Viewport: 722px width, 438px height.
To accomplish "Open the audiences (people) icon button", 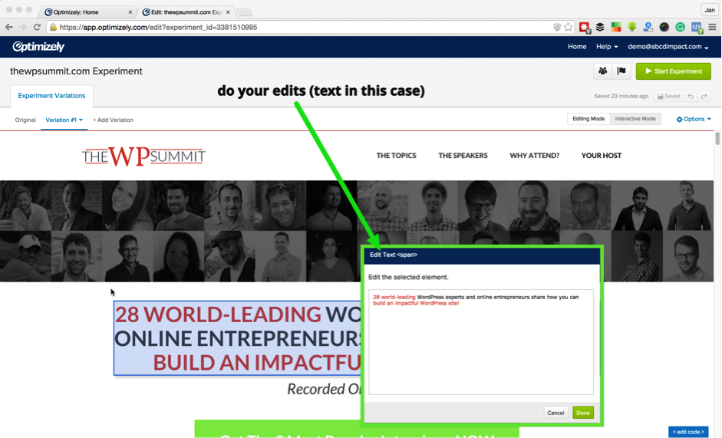I will 602,71.
